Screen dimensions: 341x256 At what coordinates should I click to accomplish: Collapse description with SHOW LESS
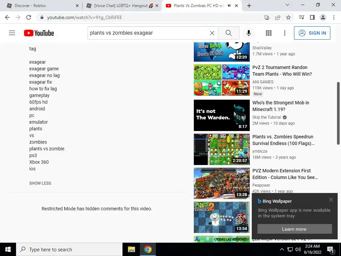click(x=40, y=183)
